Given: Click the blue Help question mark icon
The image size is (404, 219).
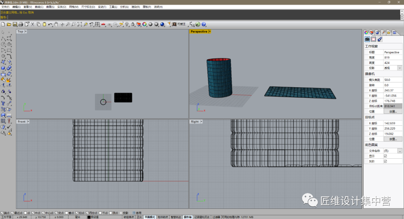Looking at the screenshot, I should pyautogui.click(x=204, y=24).
